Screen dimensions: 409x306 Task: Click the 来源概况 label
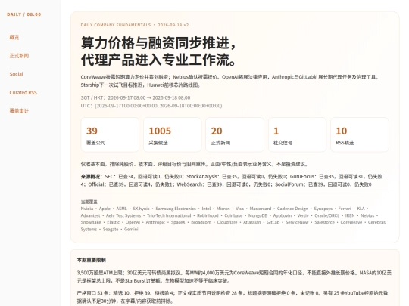pos(92,176)
